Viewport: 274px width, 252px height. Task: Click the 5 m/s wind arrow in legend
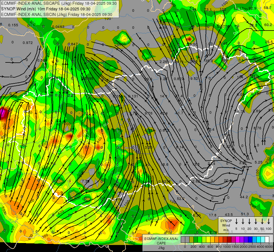pyautogui.click(x=236, y=221)
